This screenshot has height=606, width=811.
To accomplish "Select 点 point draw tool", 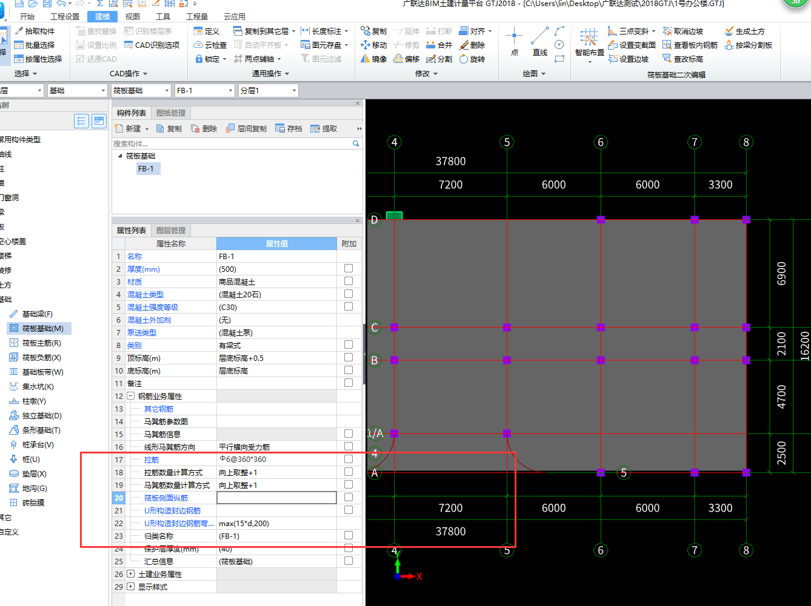I will click(515, 41).
